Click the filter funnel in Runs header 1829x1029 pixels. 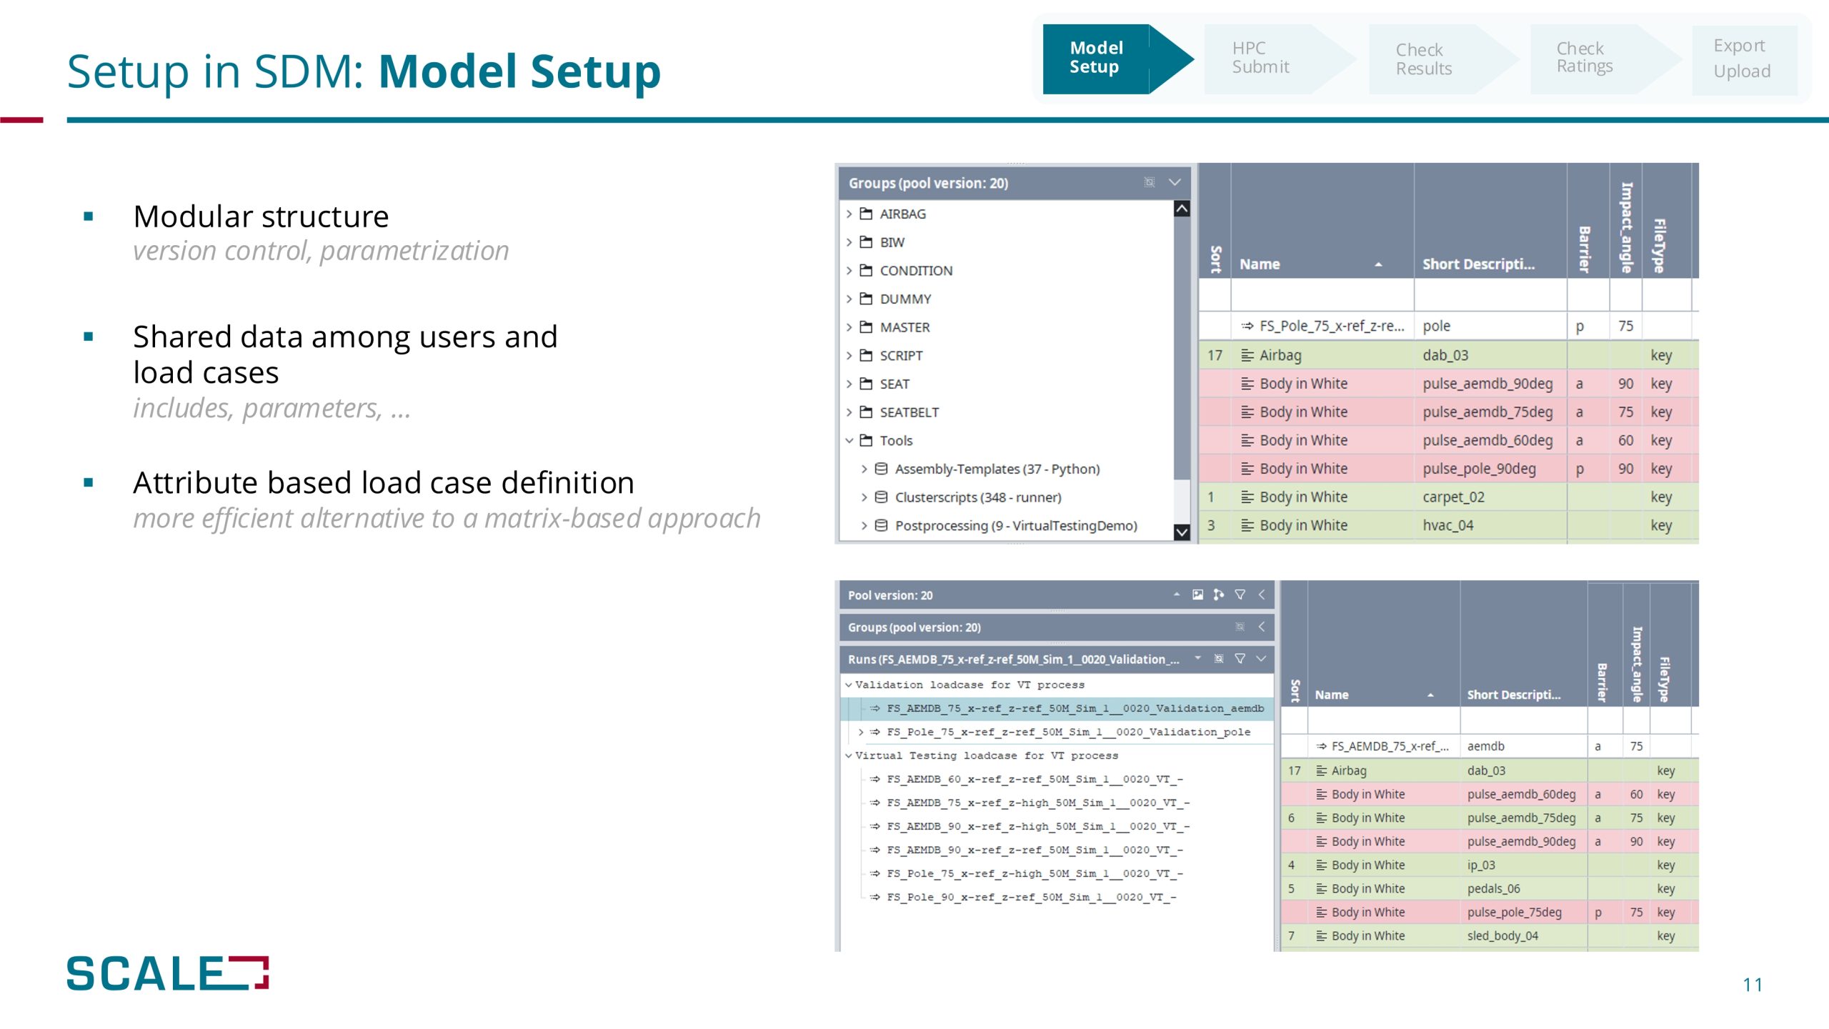coord(1240,659)
